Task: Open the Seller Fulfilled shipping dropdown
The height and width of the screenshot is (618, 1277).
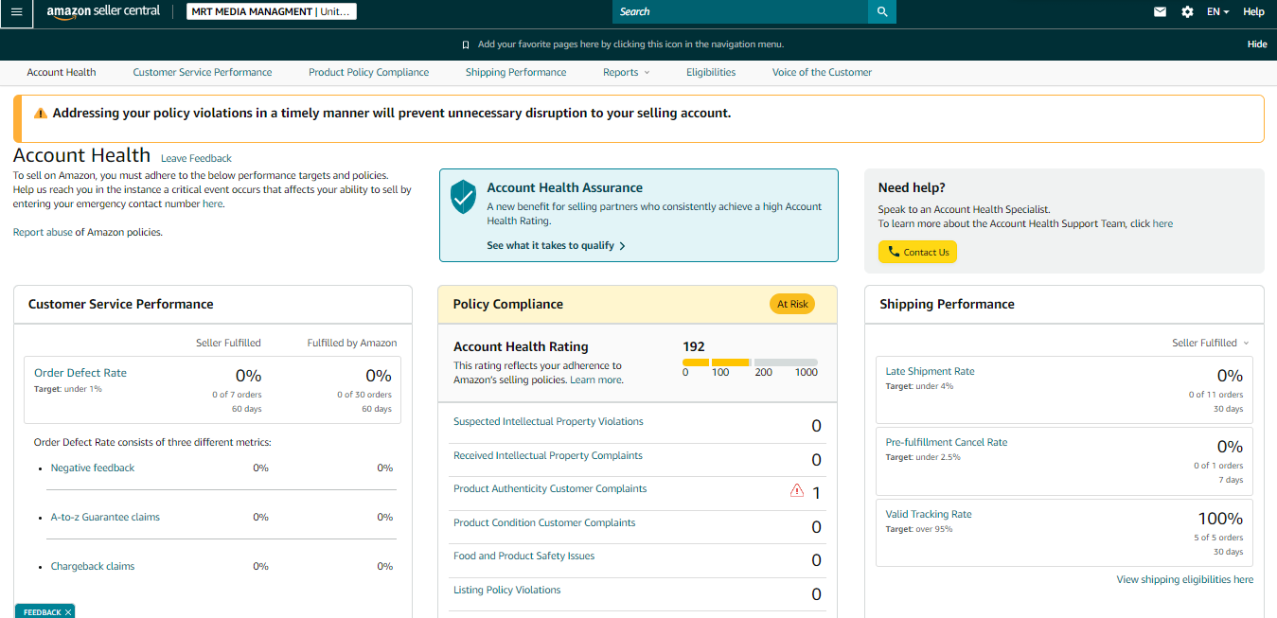Action: tap(1211, 343)
